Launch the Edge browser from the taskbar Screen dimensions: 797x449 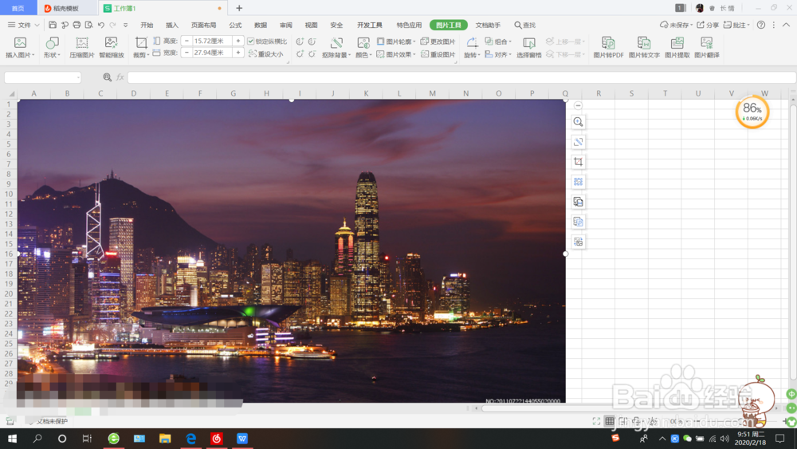click(x=191, y=439)
